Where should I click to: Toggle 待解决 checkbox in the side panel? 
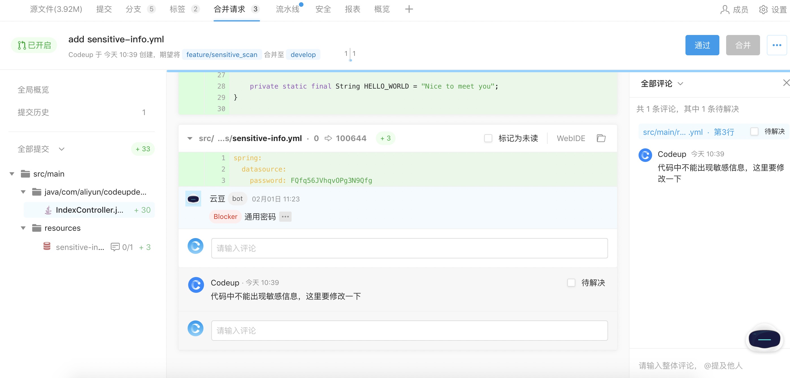(x=754, y=131)
